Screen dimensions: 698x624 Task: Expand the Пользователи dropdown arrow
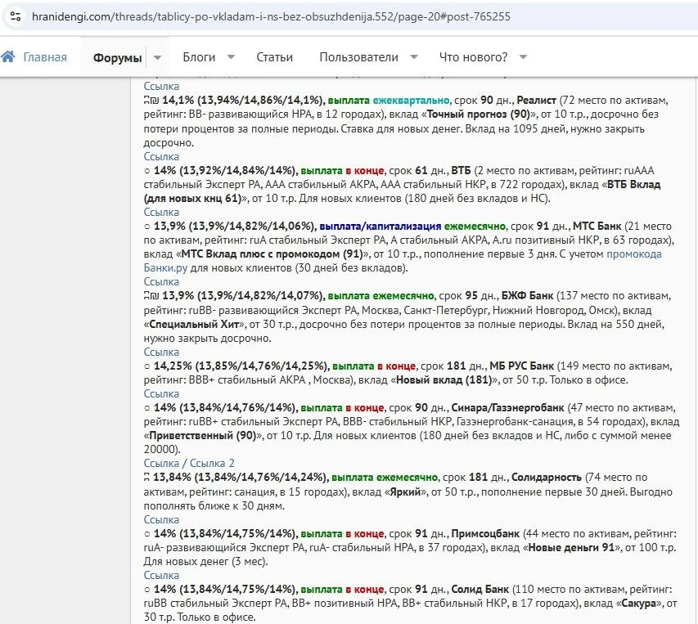414,57
